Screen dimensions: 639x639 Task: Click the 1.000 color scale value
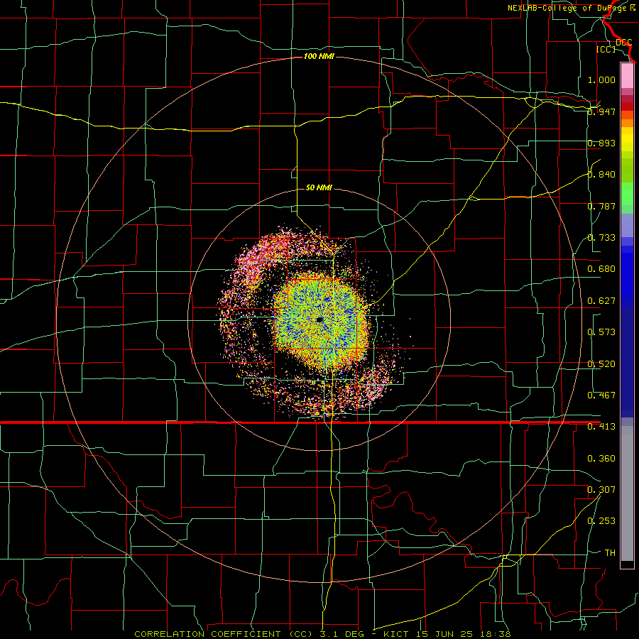601,80
